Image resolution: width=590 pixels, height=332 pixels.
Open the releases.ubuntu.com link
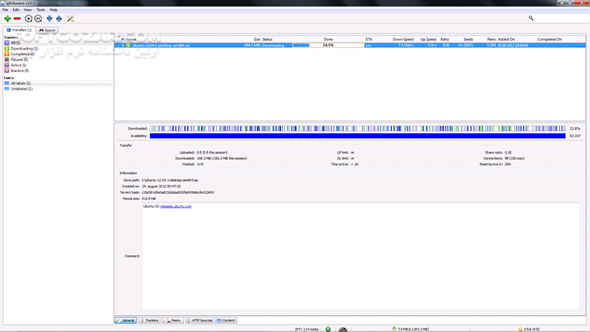175,206
